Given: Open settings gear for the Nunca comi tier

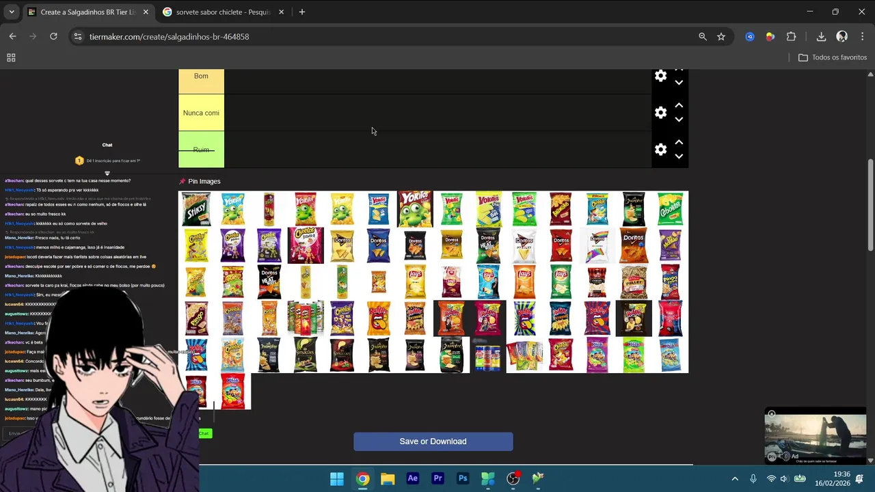Looking at the screenshot, I should [x=660, y=113].
